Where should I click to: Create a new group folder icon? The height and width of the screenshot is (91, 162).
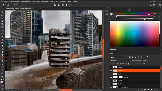point(151,89)
